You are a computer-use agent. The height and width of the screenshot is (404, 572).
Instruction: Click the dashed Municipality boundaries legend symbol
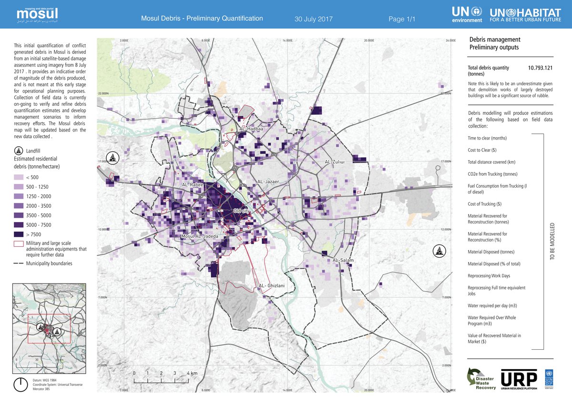[19, 263]
